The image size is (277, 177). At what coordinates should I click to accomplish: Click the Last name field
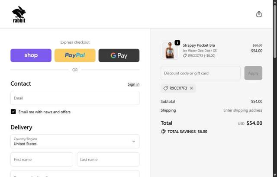pyautogui.click(x=108, y=159)
